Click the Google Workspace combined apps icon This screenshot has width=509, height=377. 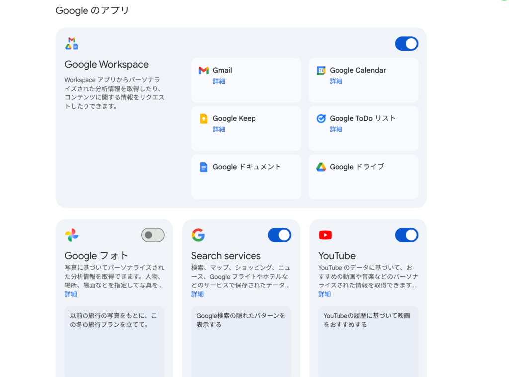click(x=72, y=44)
